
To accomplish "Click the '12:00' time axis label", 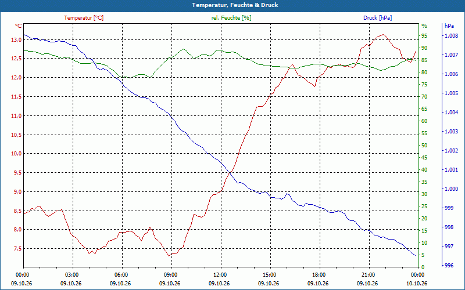I will [x=219, y=274].
